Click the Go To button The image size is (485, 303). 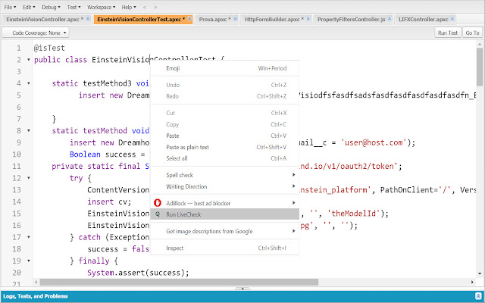point(472,33)
